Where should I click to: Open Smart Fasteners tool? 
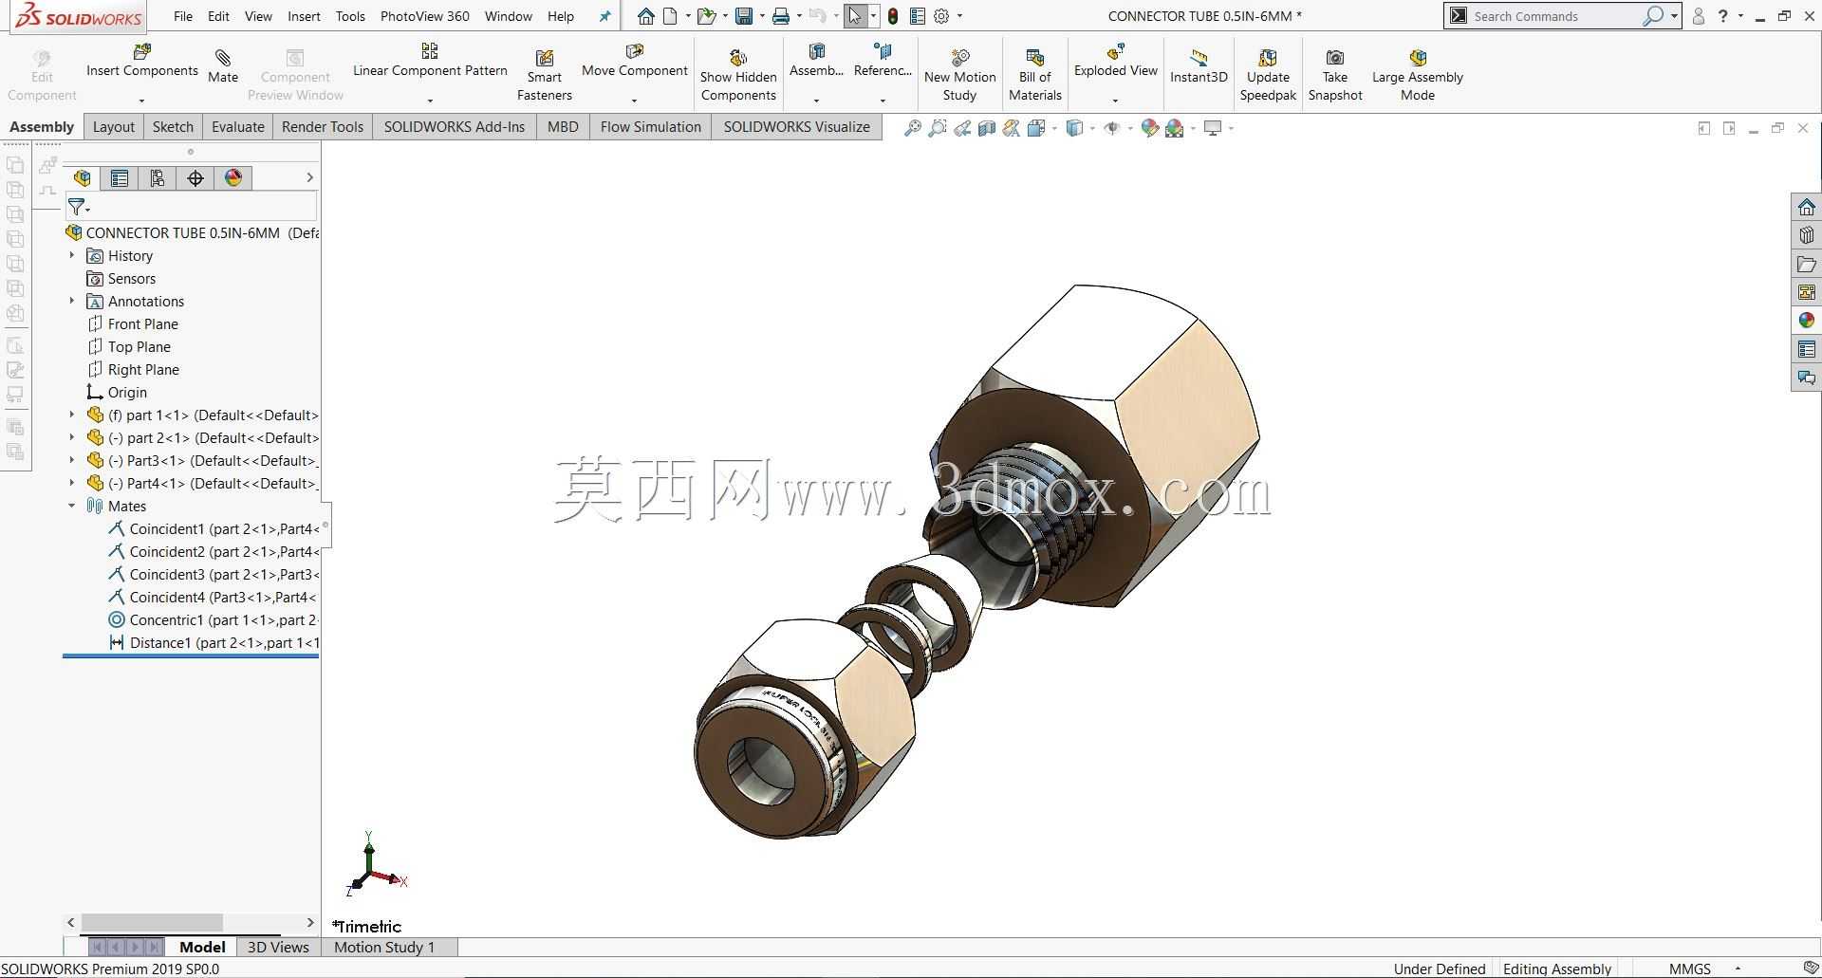click(x=545, y=75)
